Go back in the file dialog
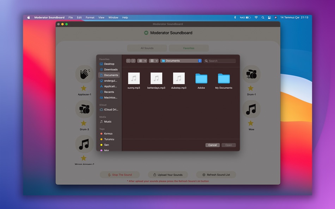335x209 pixels. pyautogui.click(x=128, y=61)
